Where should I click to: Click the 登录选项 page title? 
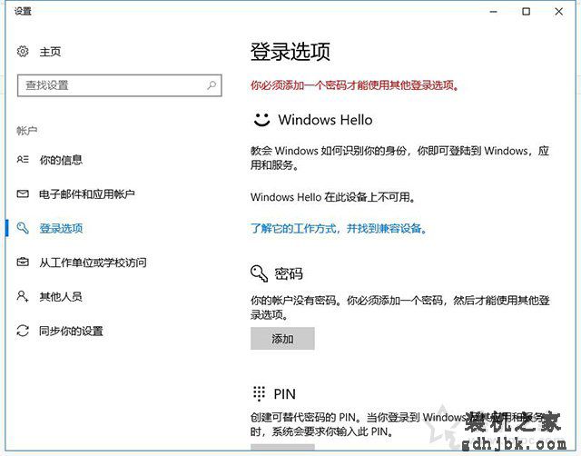coord(290,52)
